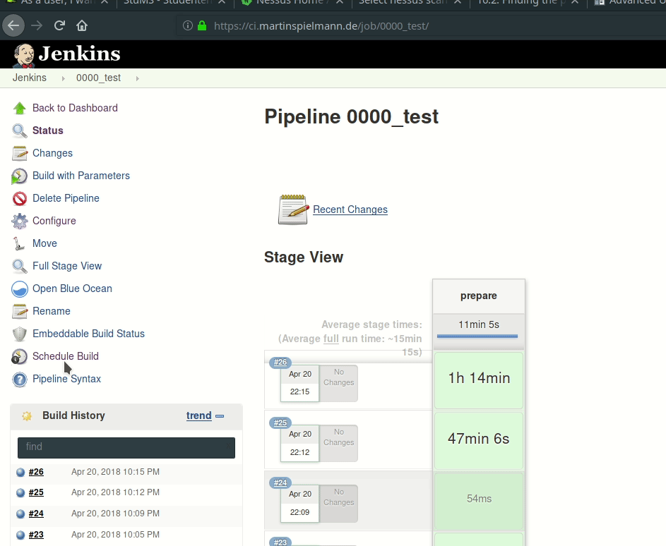Click the Recent Changes notepad icon
This screenshot has width=666, height=546.
click(293, 210)
